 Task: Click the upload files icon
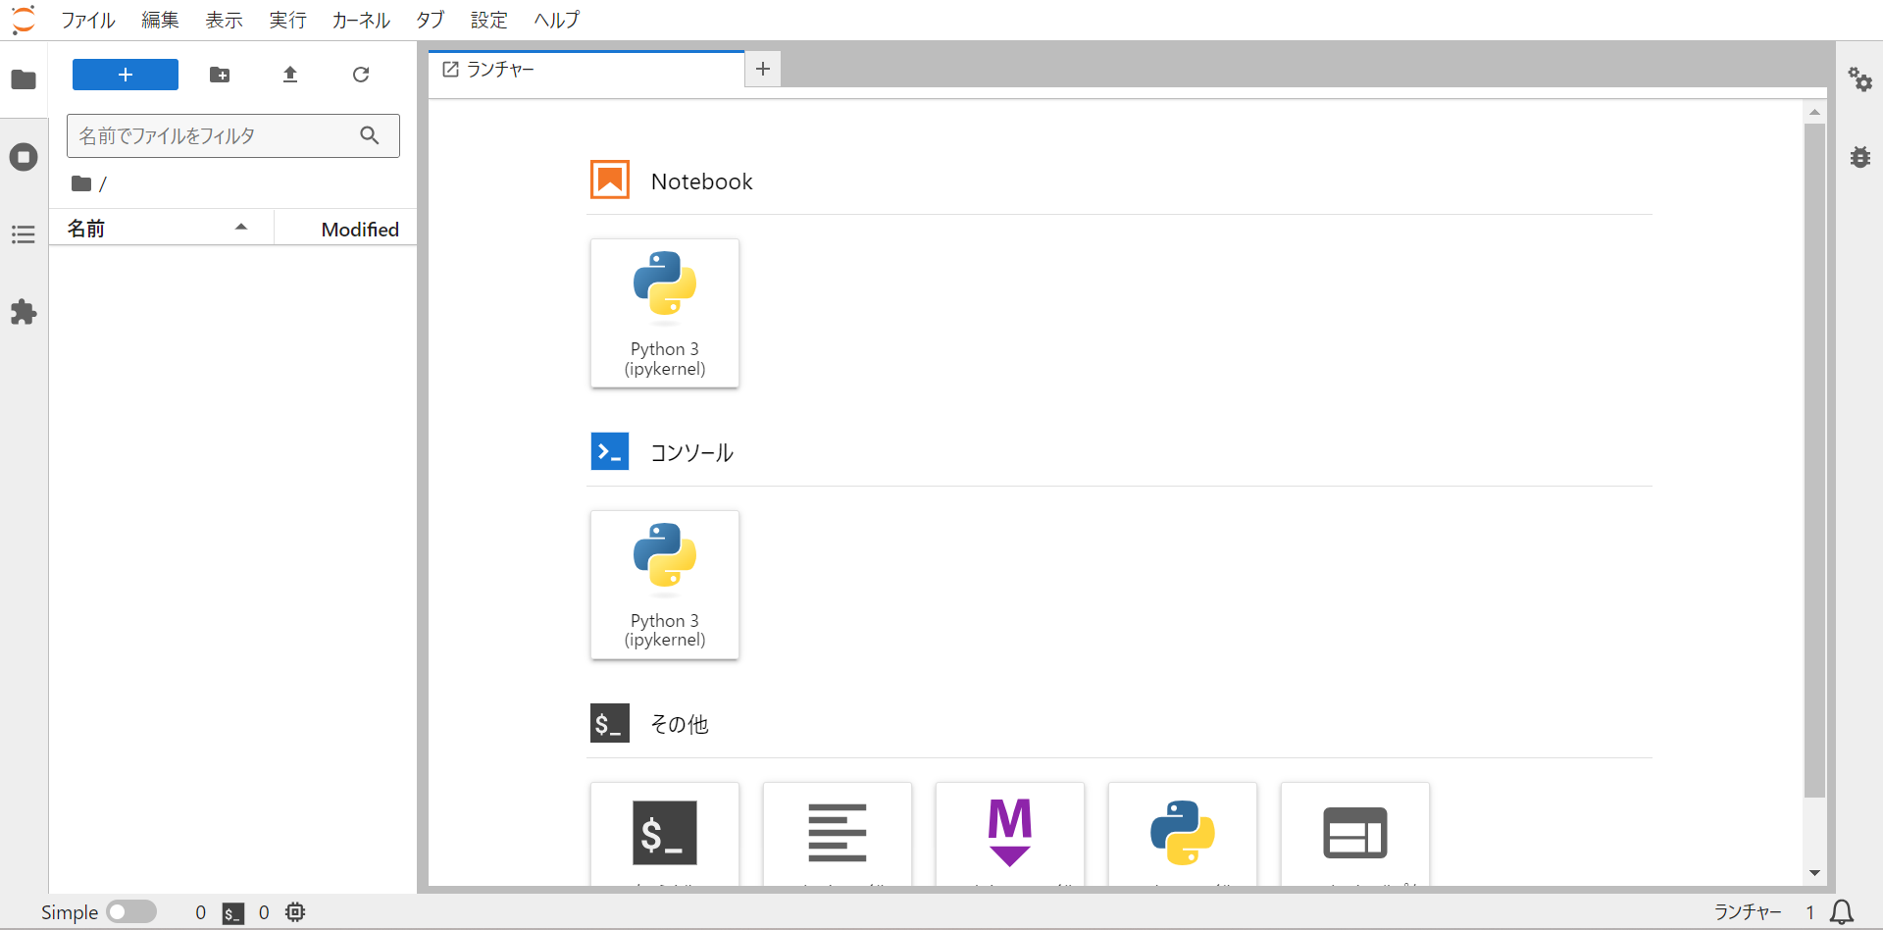(x=290, y=75)
